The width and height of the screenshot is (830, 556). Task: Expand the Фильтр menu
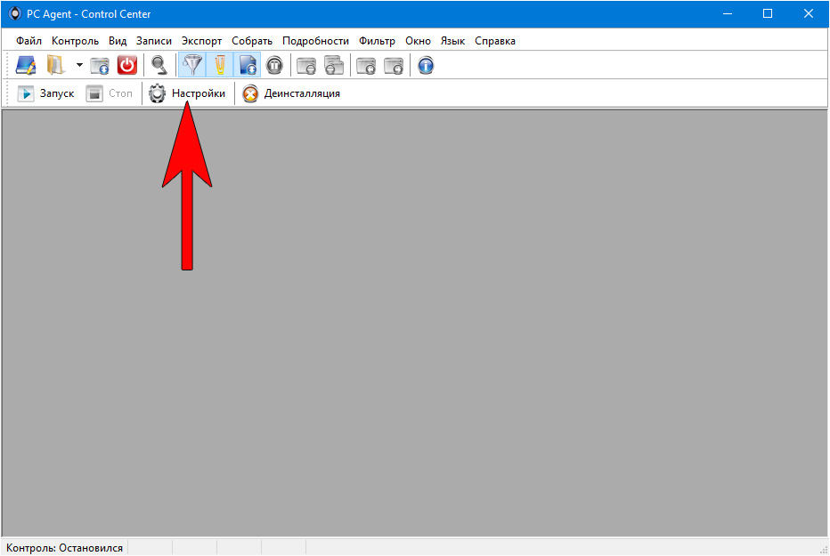[377, 41]
